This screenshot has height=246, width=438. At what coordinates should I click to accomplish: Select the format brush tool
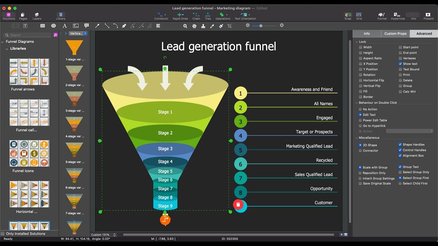coord(221,26)
